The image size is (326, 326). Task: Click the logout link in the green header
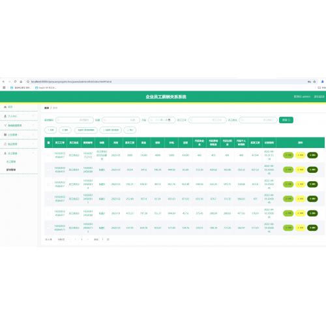click(319, 96)
